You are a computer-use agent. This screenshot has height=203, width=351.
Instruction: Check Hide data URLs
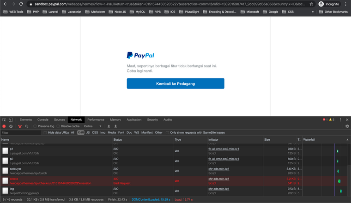(45, 132)
